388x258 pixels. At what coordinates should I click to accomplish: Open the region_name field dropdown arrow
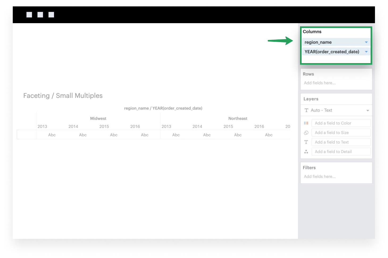click(366, 42)
